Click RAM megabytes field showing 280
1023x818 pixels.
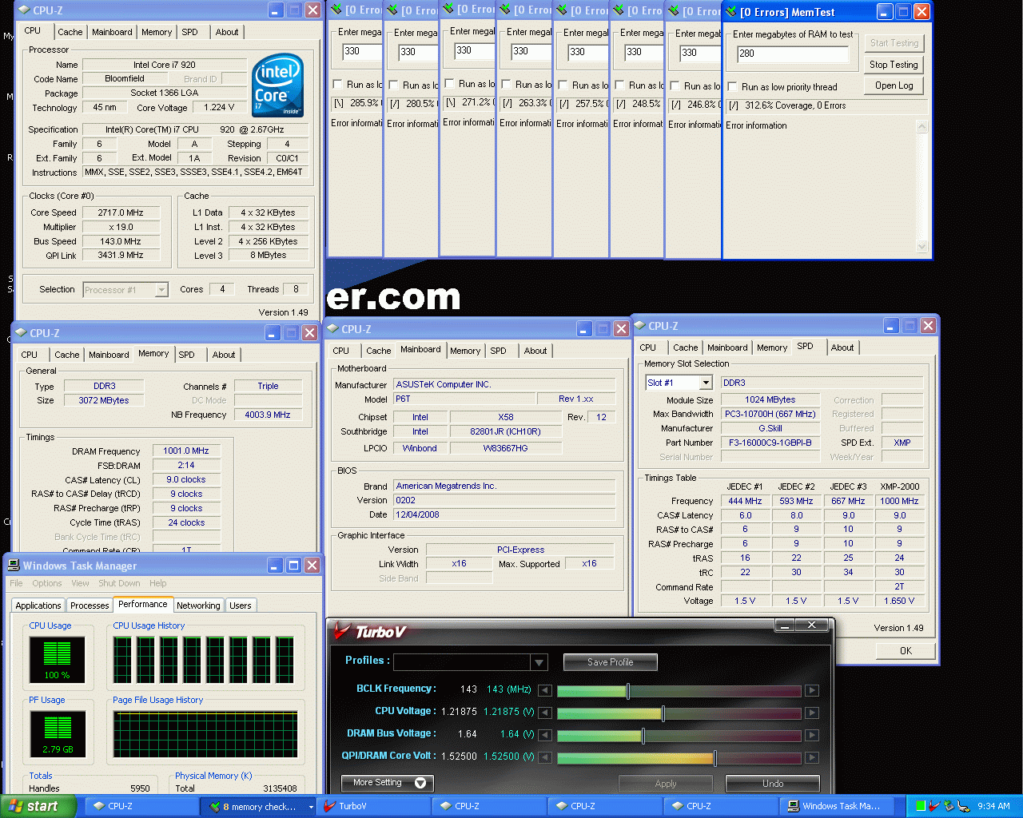tap(792, 54)
